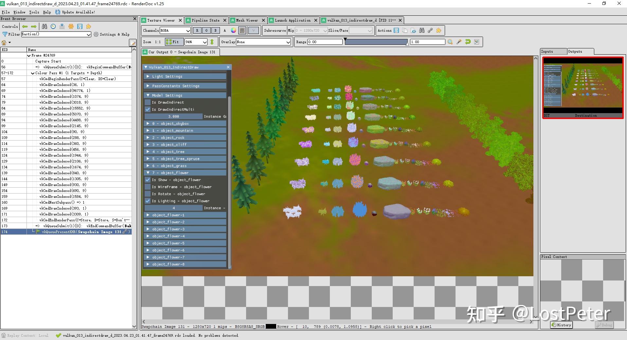Click the yellow puzzle-piece extensions icon in Actions
The height and width of the screenshot is (340, 627).
(439, 30)
